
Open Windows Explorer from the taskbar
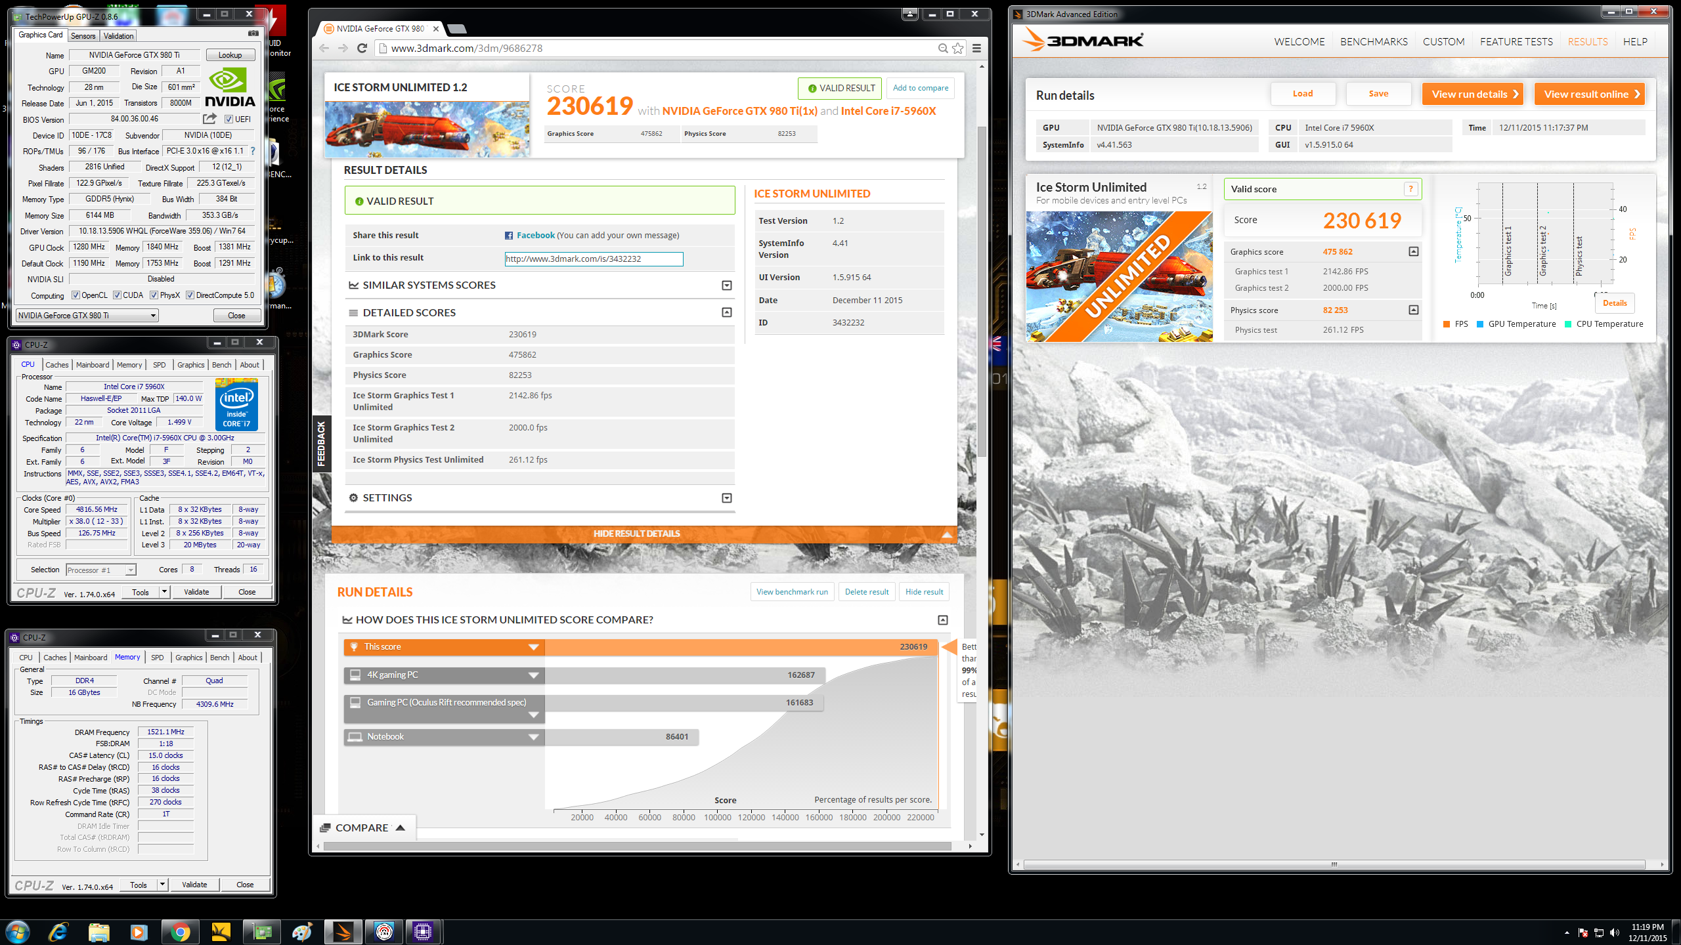point(98,932)
